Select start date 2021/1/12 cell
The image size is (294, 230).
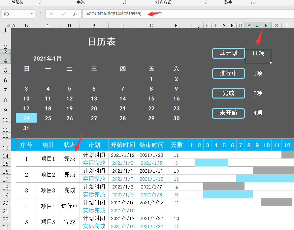click(x=123, y=155)
